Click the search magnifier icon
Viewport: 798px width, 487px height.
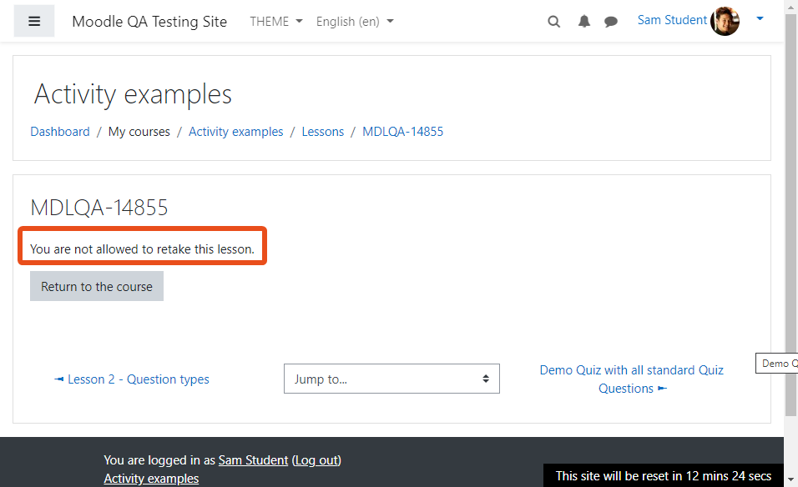[x=553, y=22]
